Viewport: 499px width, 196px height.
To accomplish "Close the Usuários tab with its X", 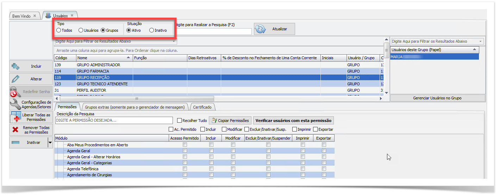I will point(72,16).
